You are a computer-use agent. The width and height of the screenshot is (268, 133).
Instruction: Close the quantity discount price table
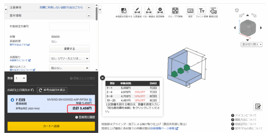(x=103, y=78)
